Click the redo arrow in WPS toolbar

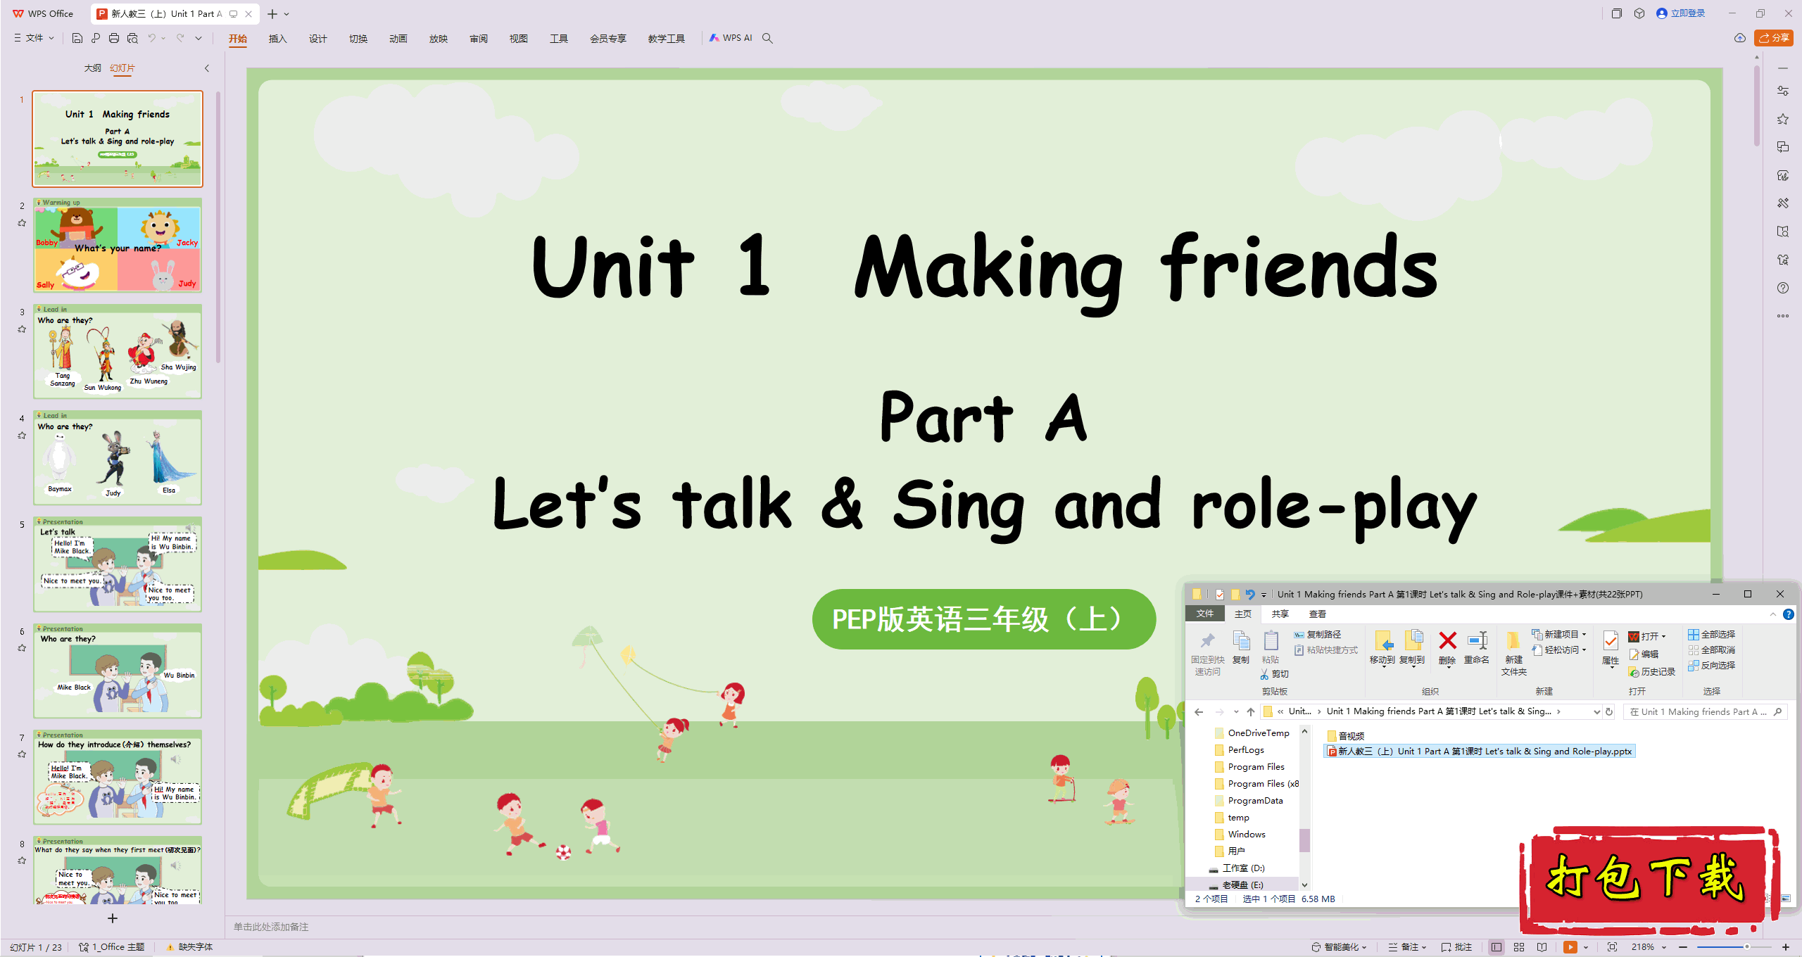tap(180, 38)
